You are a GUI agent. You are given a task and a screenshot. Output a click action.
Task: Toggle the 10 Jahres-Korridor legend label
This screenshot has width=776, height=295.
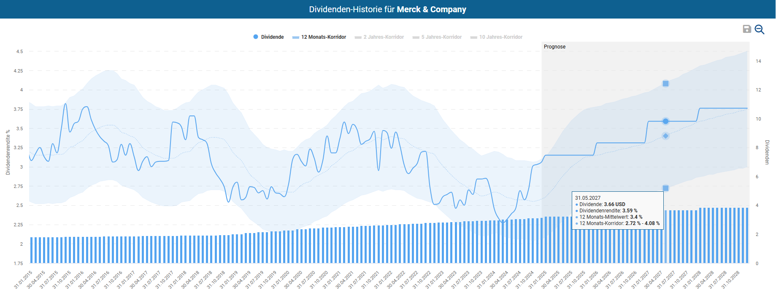500,37
